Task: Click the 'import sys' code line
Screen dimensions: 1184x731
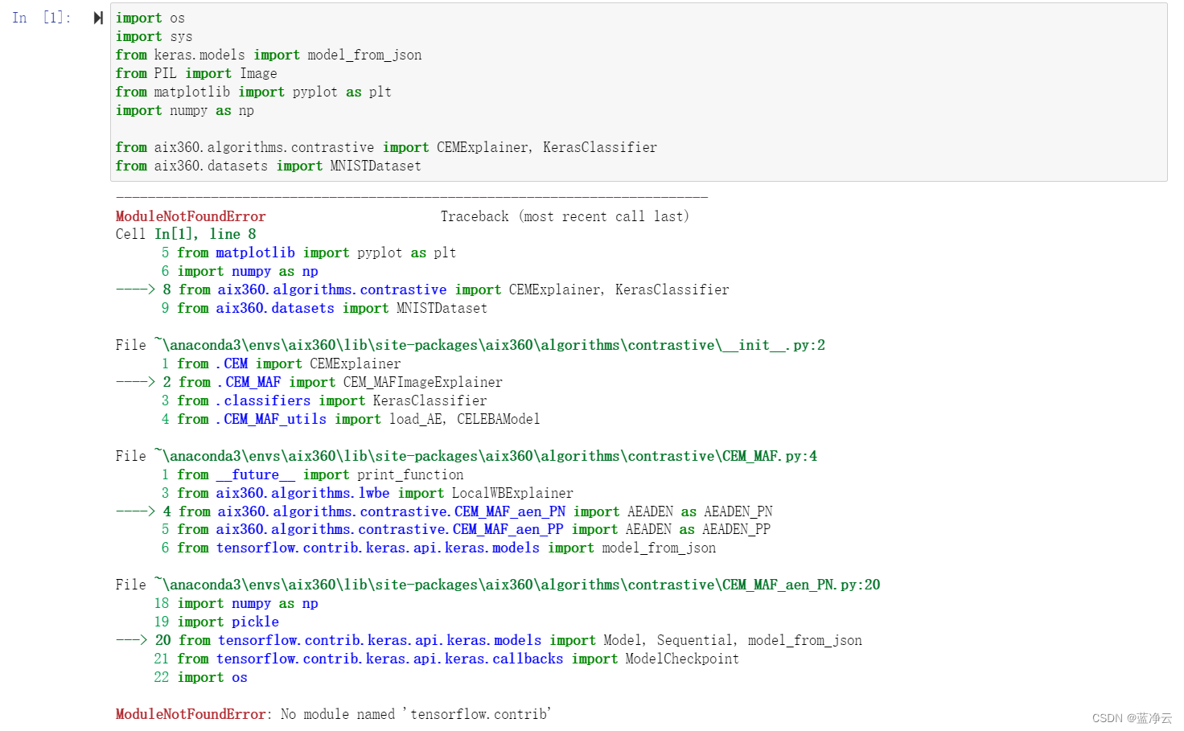Action: [154, 36]
